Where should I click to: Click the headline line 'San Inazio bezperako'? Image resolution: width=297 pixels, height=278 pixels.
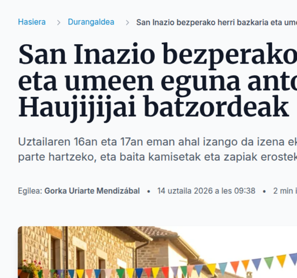tap(157, 55)
